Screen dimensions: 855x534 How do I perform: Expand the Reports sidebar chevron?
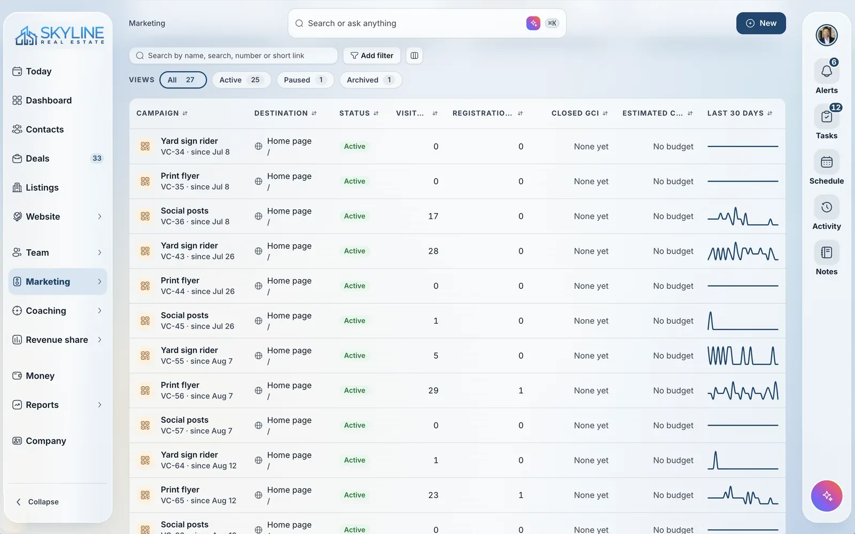(x=99, y=405)
